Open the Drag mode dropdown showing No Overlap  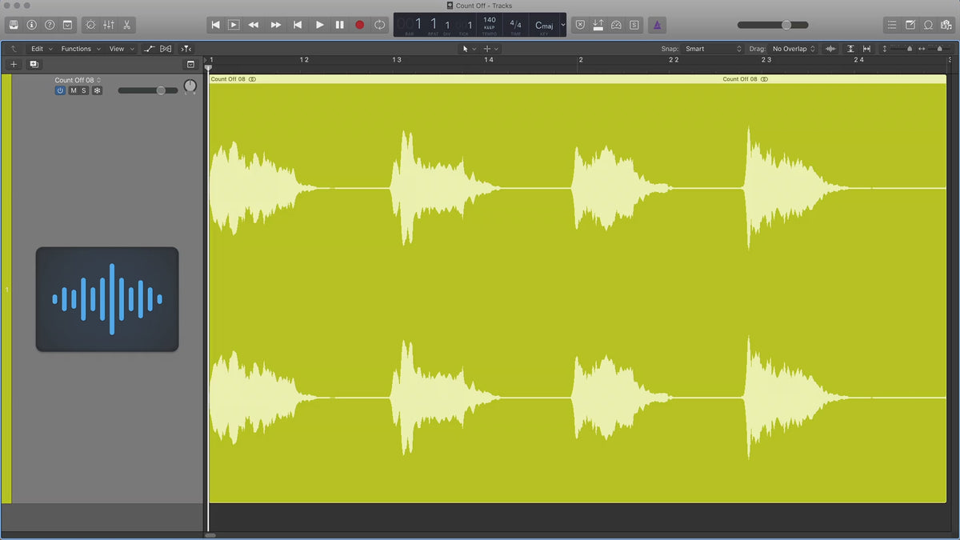coord(793,49)
